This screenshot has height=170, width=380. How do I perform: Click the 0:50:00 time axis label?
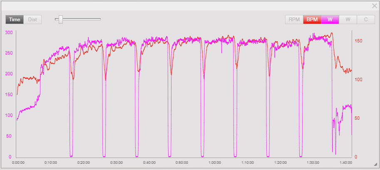coord(182,163)
